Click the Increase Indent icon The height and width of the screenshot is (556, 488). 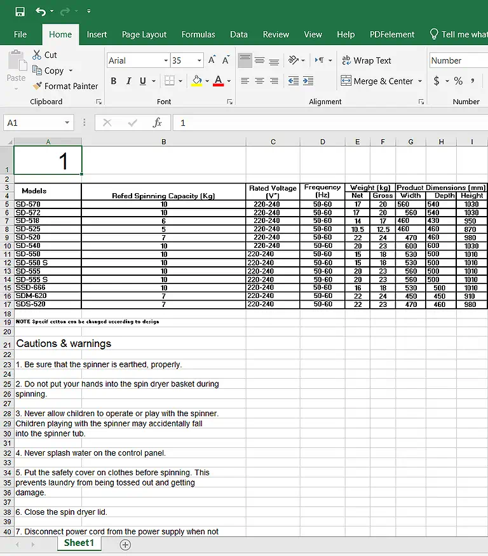[x=308, y=81]
